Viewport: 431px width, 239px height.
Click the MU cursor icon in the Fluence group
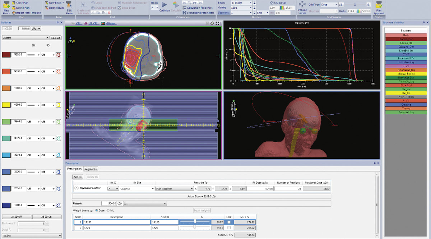[272, 3]
